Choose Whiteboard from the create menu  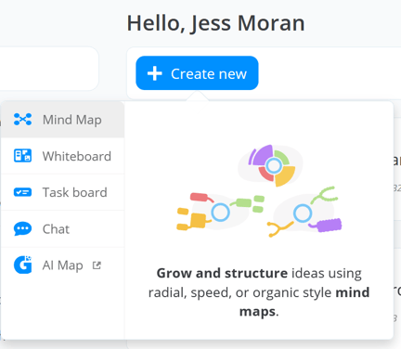63,156
